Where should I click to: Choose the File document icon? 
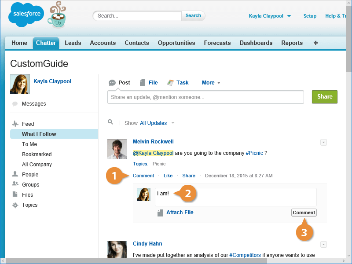143,83
